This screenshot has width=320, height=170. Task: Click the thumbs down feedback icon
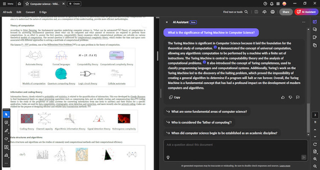point(290,97)
